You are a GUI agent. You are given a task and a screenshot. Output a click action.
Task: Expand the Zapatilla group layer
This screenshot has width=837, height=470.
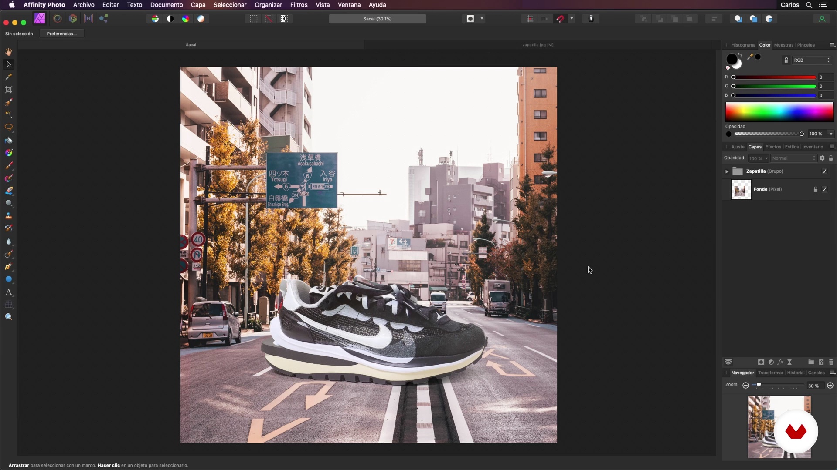727,172
